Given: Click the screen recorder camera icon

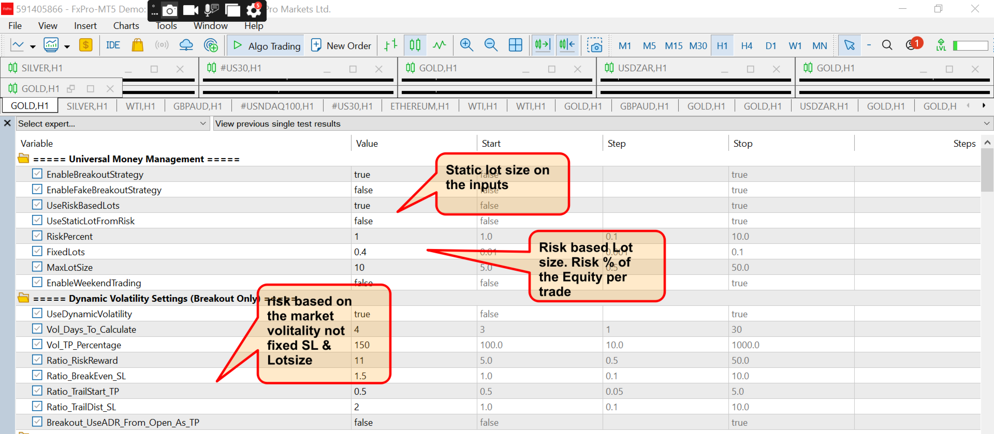Looking at the screenshot, I should click(x=169, y=10).
